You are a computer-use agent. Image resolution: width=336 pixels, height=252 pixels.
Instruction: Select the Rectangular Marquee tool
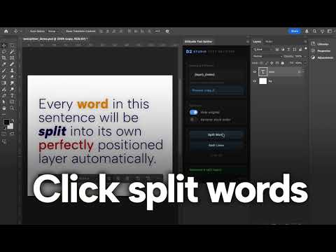[12, 45]
